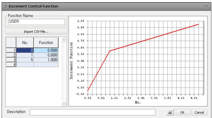The width and height of the screenshot is (212, 118).
Task: Click the Function column header
Action: 46,43
